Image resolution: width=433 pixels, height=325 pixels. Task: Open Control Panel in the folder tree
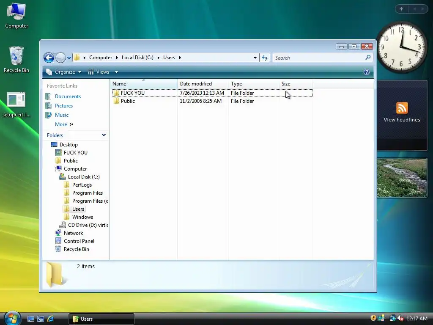(79, 241)
